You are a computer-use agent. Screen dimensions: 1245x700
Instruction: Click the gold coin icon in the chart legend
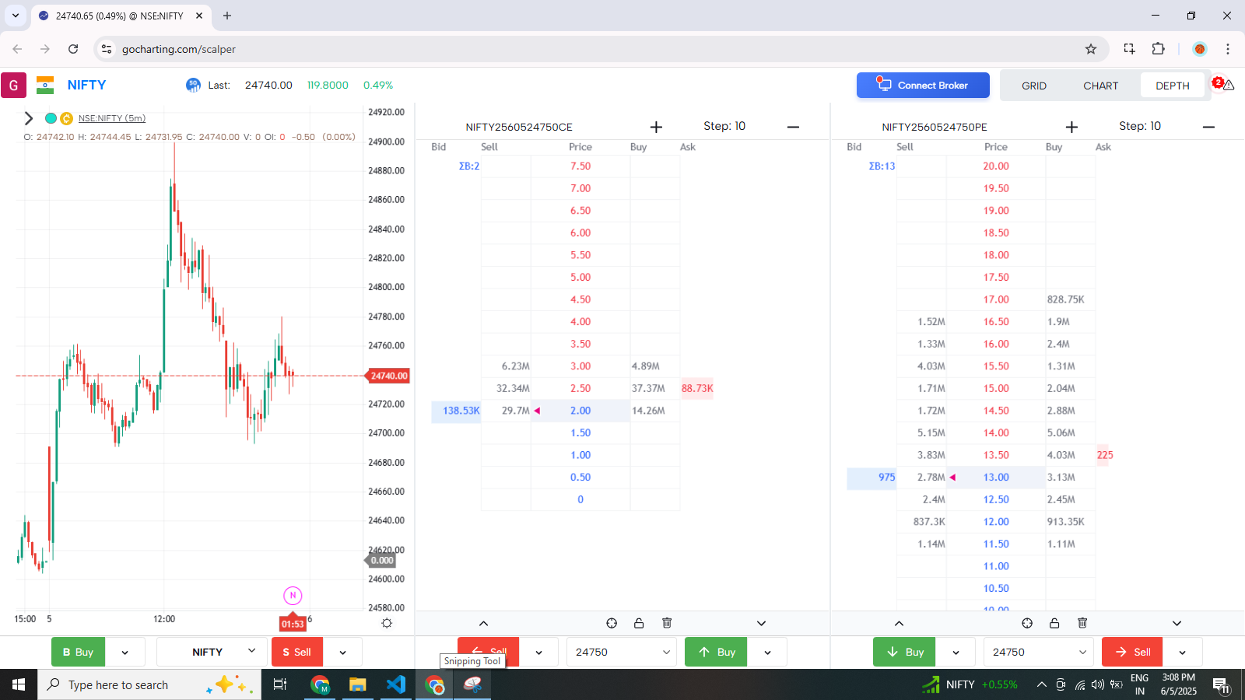pos(65,118)
